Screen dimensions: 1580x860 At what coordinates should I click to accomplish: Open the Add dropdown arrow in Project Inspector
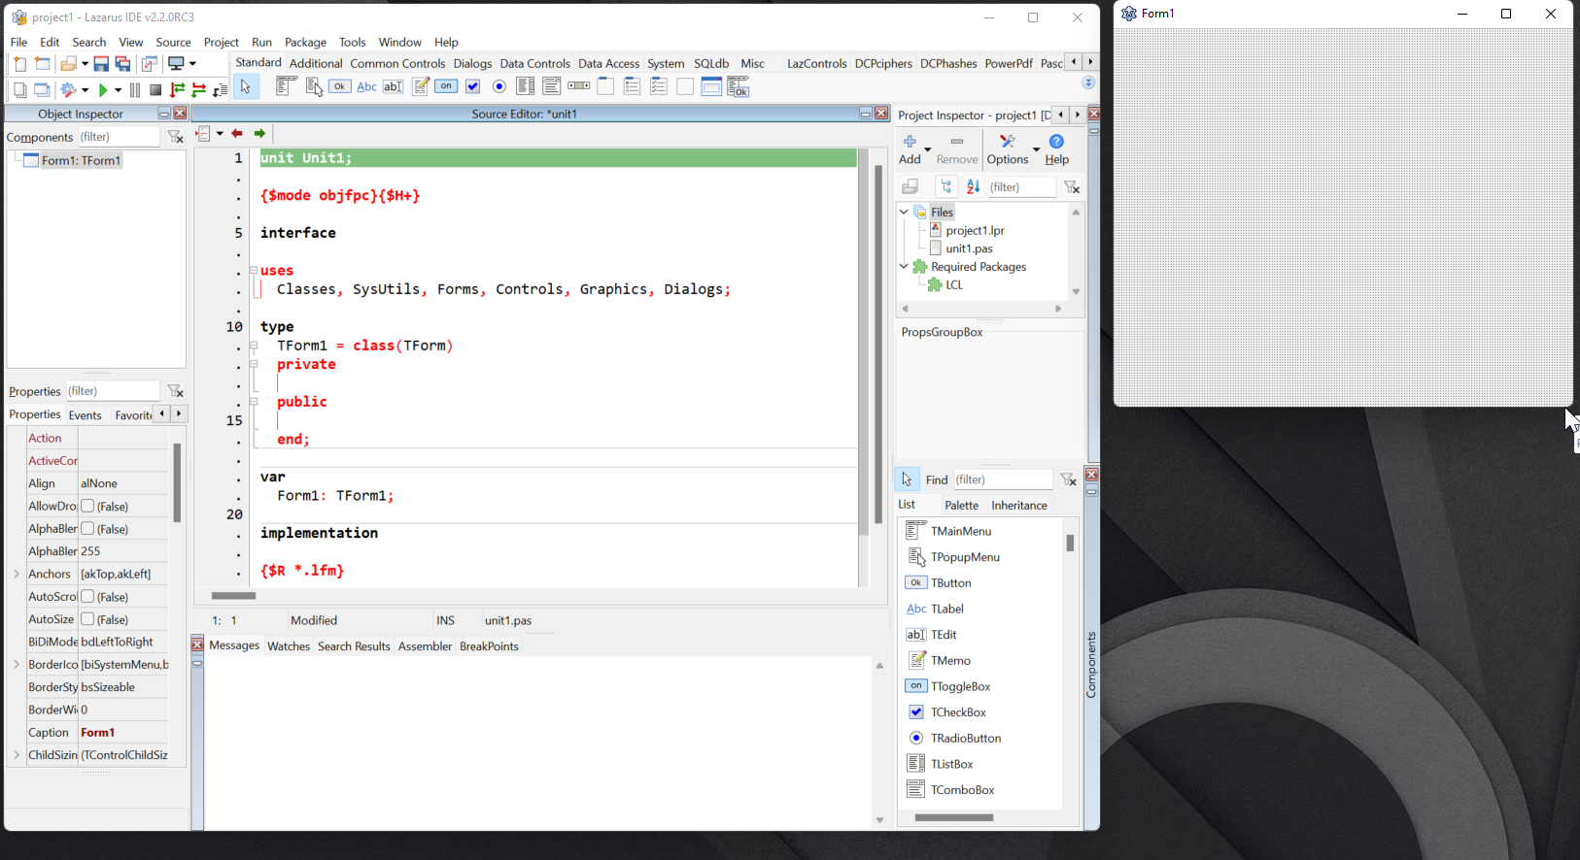click(928, 149)
